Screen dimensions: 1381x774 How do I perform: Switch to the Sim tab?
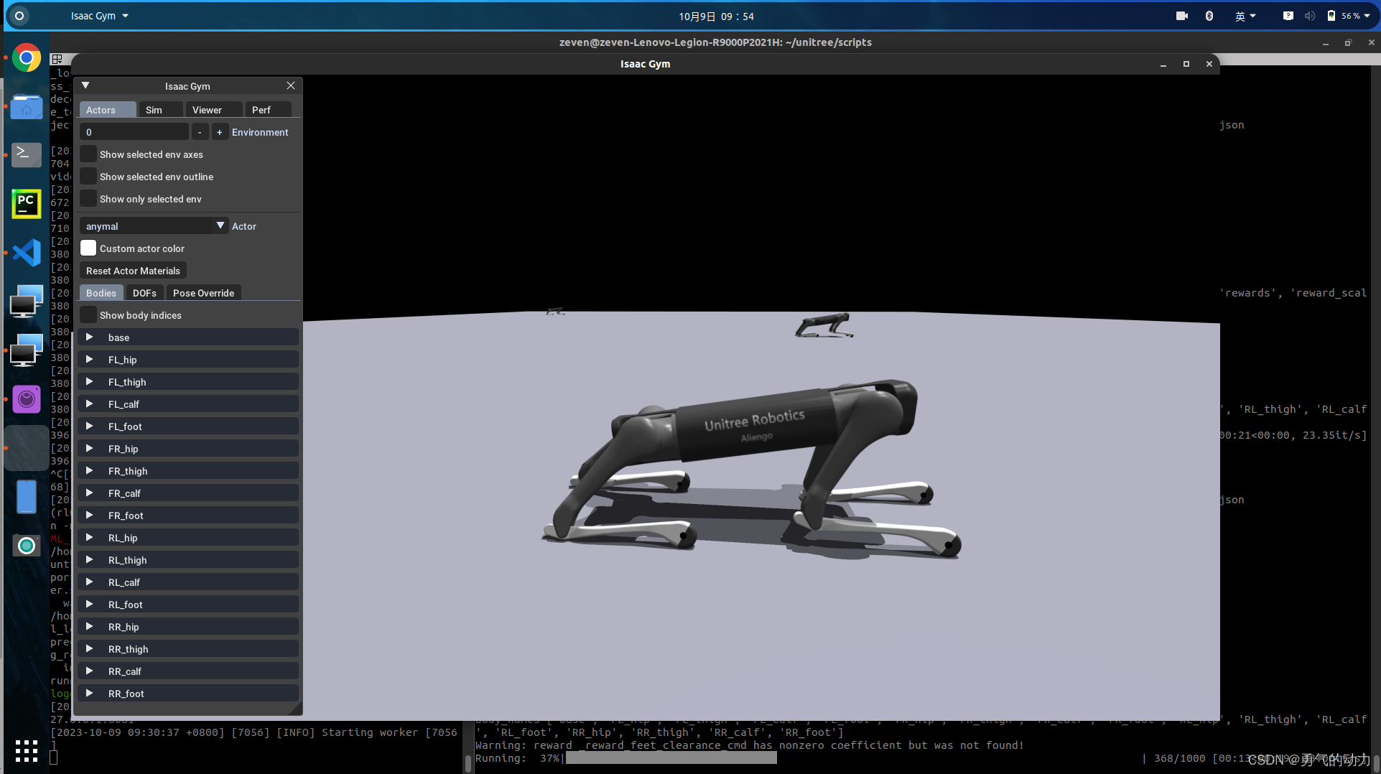[x=161, y=110]
